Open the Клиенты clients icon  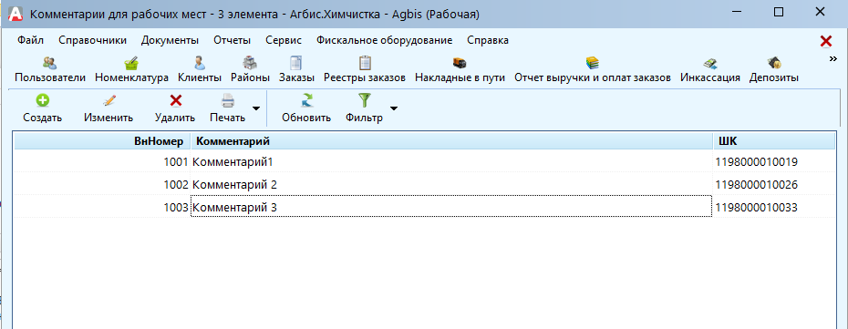coord(200,63)
